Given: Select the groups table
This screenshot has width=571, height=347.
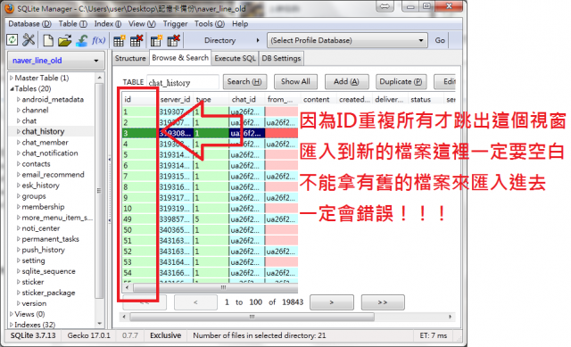Looking at the screenshot, I should tap(34, 196).
